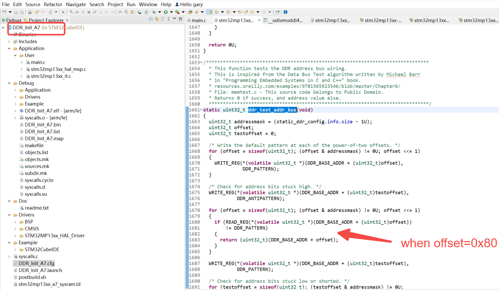499x290 pixels.
Task: Select DDR_Init_A7.launch file in the tree
Action: click(40, 270)
